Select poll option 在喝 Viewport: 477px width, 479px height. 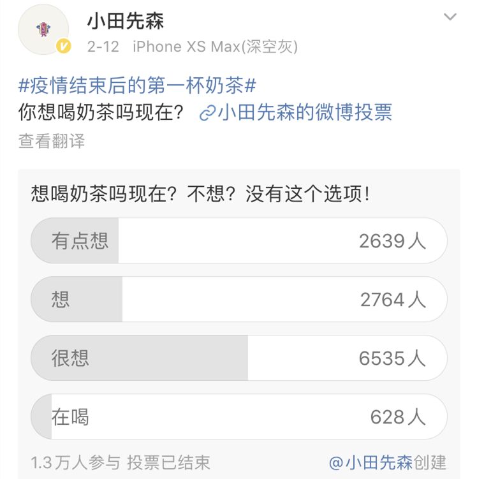(x=239, y=416)
